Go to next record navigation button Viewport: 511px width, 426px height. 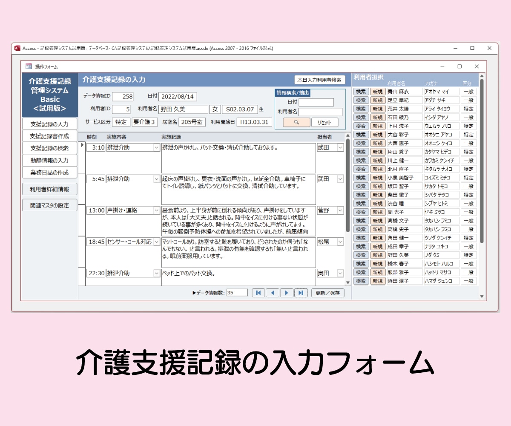(287, 293)
